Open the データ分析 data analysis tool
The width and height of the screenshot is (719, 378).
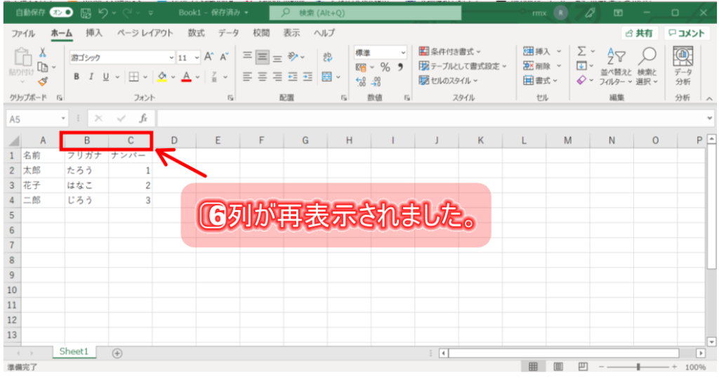(x=682, y=66)
